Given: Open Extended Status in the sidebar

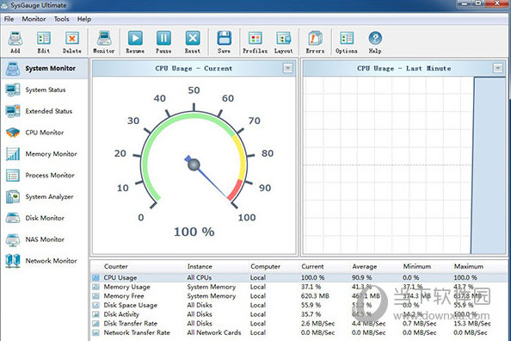Looking at the screenshot, I should [x=45, y=111].
